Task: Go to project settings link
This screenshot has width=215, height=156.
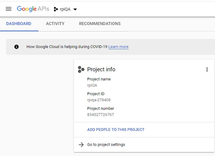Action: point(106,144)
